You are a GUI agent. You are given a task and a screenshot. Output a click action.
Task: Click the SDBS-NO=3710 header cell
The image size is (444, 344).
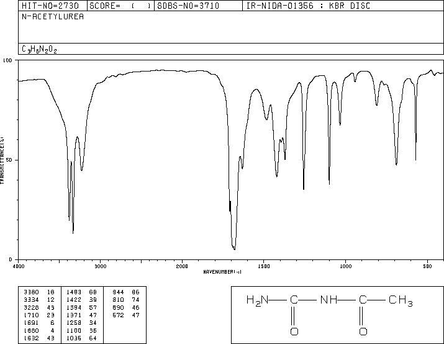pyautogui.click(x=198, y=6)
